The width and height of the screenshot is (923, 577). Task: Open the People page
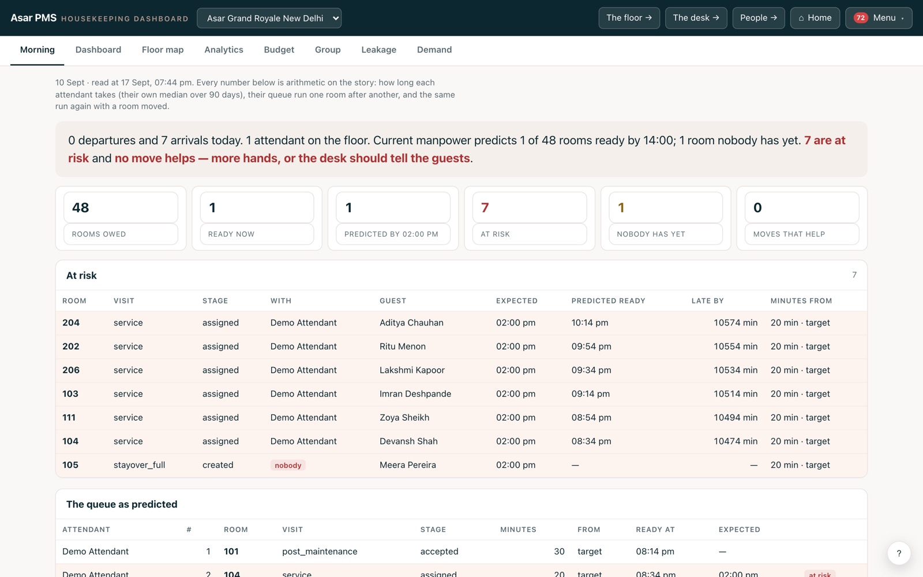tap(759, 18)
